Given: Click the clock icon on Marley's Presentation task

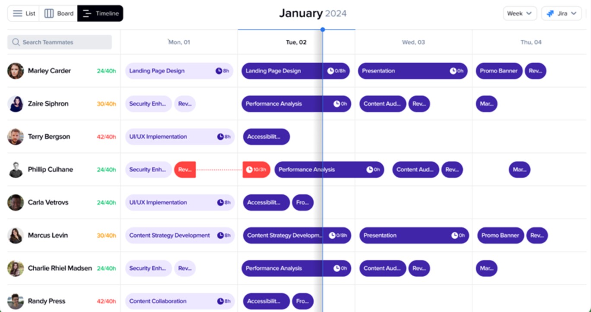Looking at the screenshot, I should [x=453, y=71].
